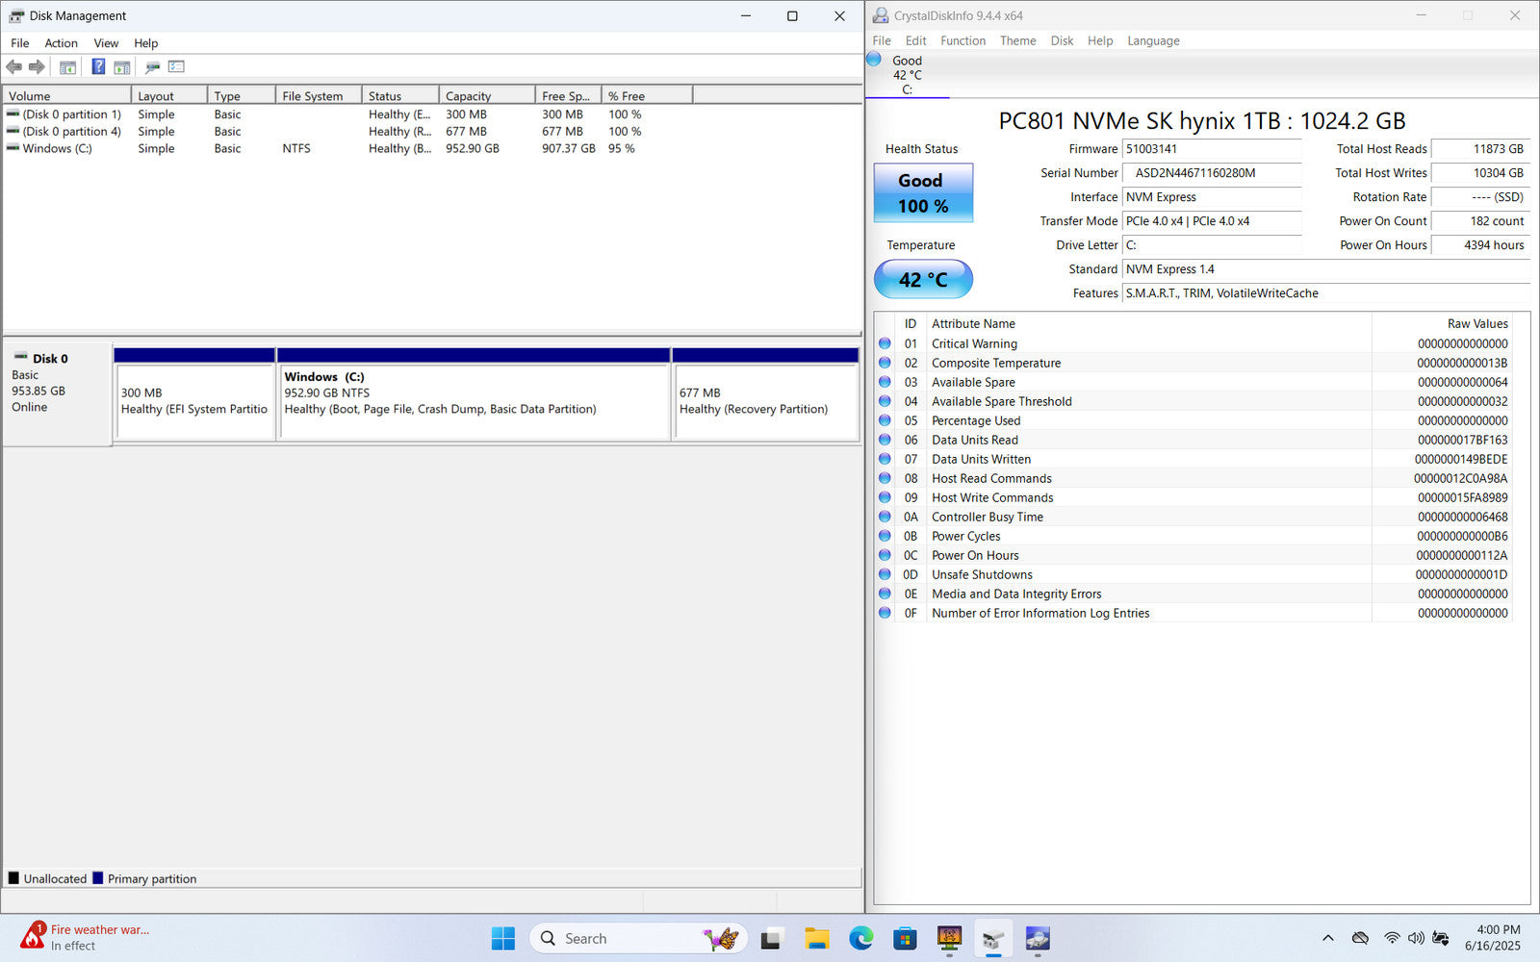Click the Properties checklist toolbar icon
Screen dimensions: 1540x962
point(176,67)
